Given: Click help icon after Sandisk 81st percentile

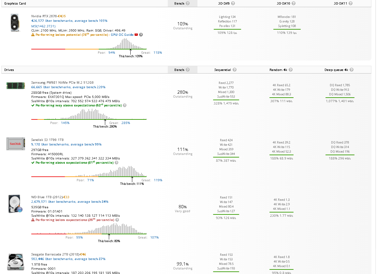Looking at the screenshot, I should point(116,162).
